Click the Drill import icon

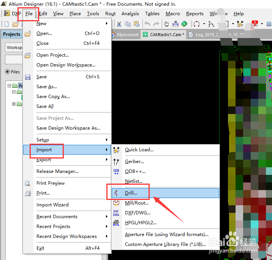(116, 193)
